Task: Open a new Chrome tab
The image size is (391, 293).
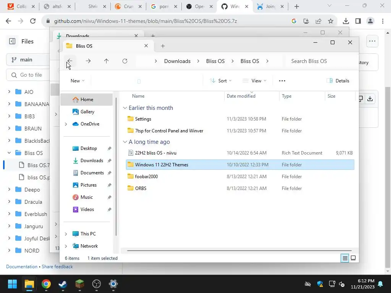Action: 296,6
